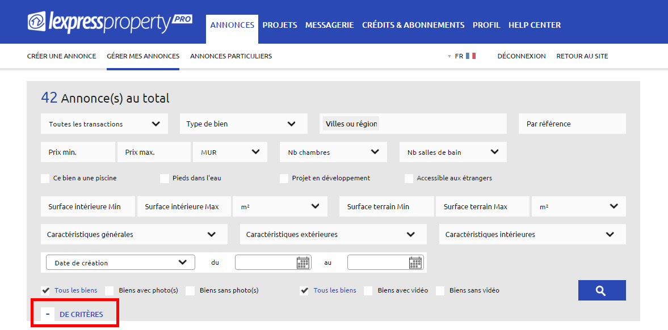
Task: Open the HELP CENTER
Action: [535, 25]
